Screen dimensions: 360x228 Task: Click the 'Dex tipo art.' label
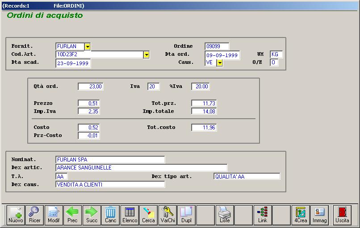click(172, 176)
